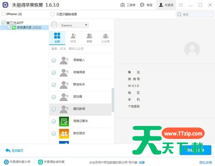Click the app logo in title bar

tap(5, 5)
